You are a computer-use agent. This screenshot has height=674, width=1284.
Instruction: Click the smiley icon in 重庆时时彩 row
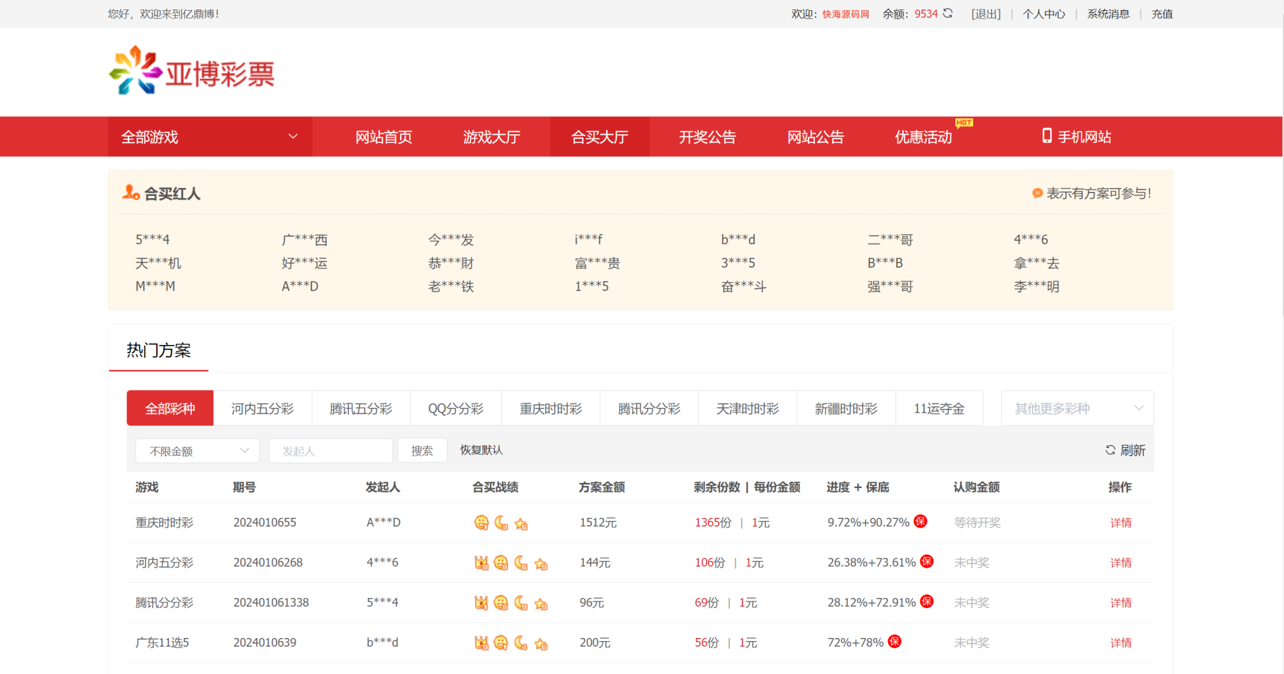click(481, 523)
